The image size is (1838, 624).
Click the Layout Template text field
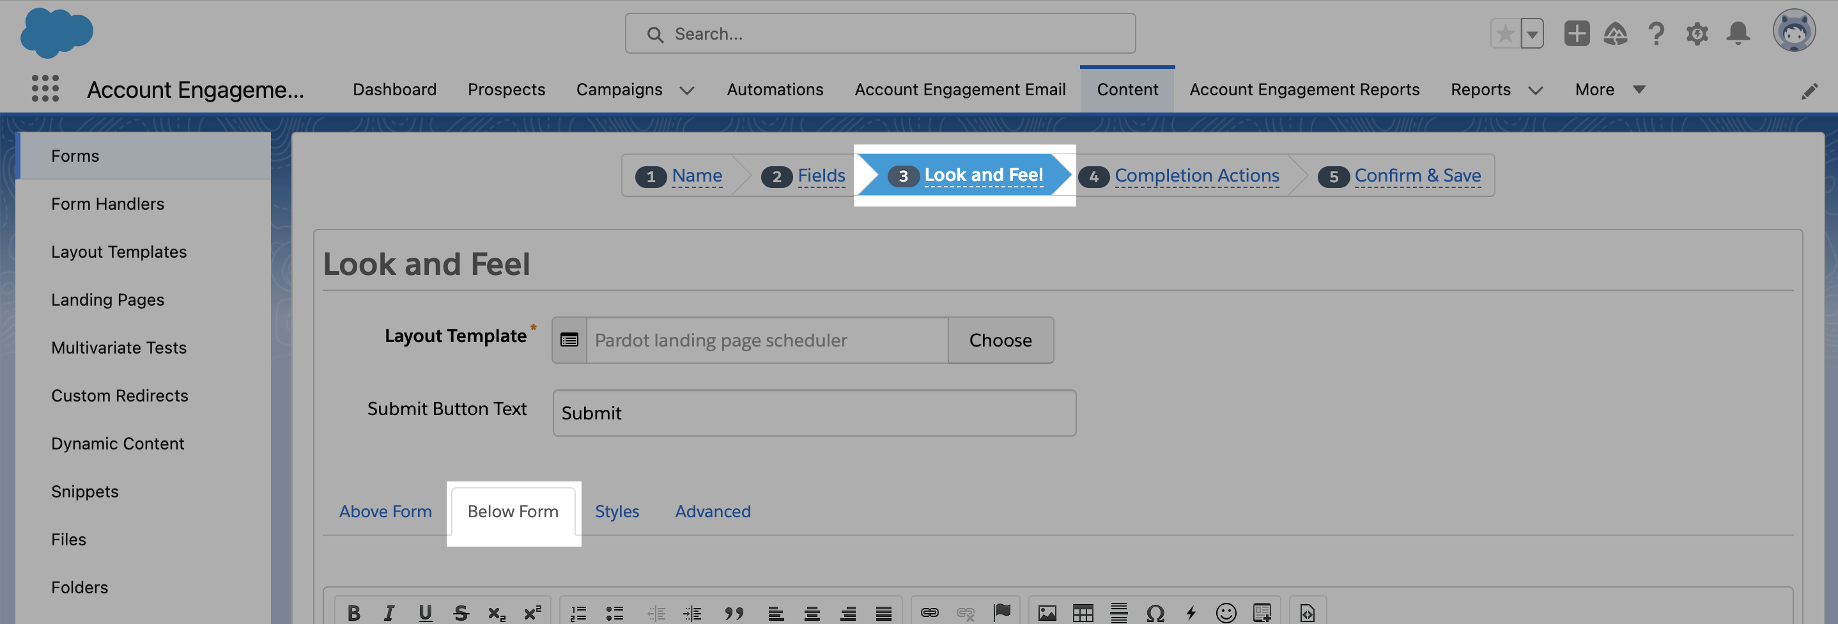pyautogui.click(x=767, y=340)
